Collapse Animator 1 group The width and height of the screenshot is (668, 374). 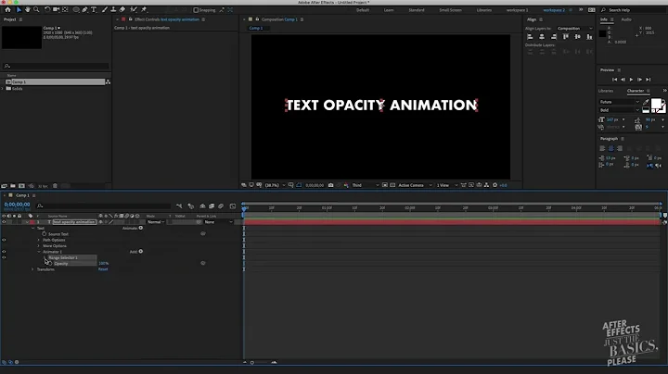click(x=39, y=252)
